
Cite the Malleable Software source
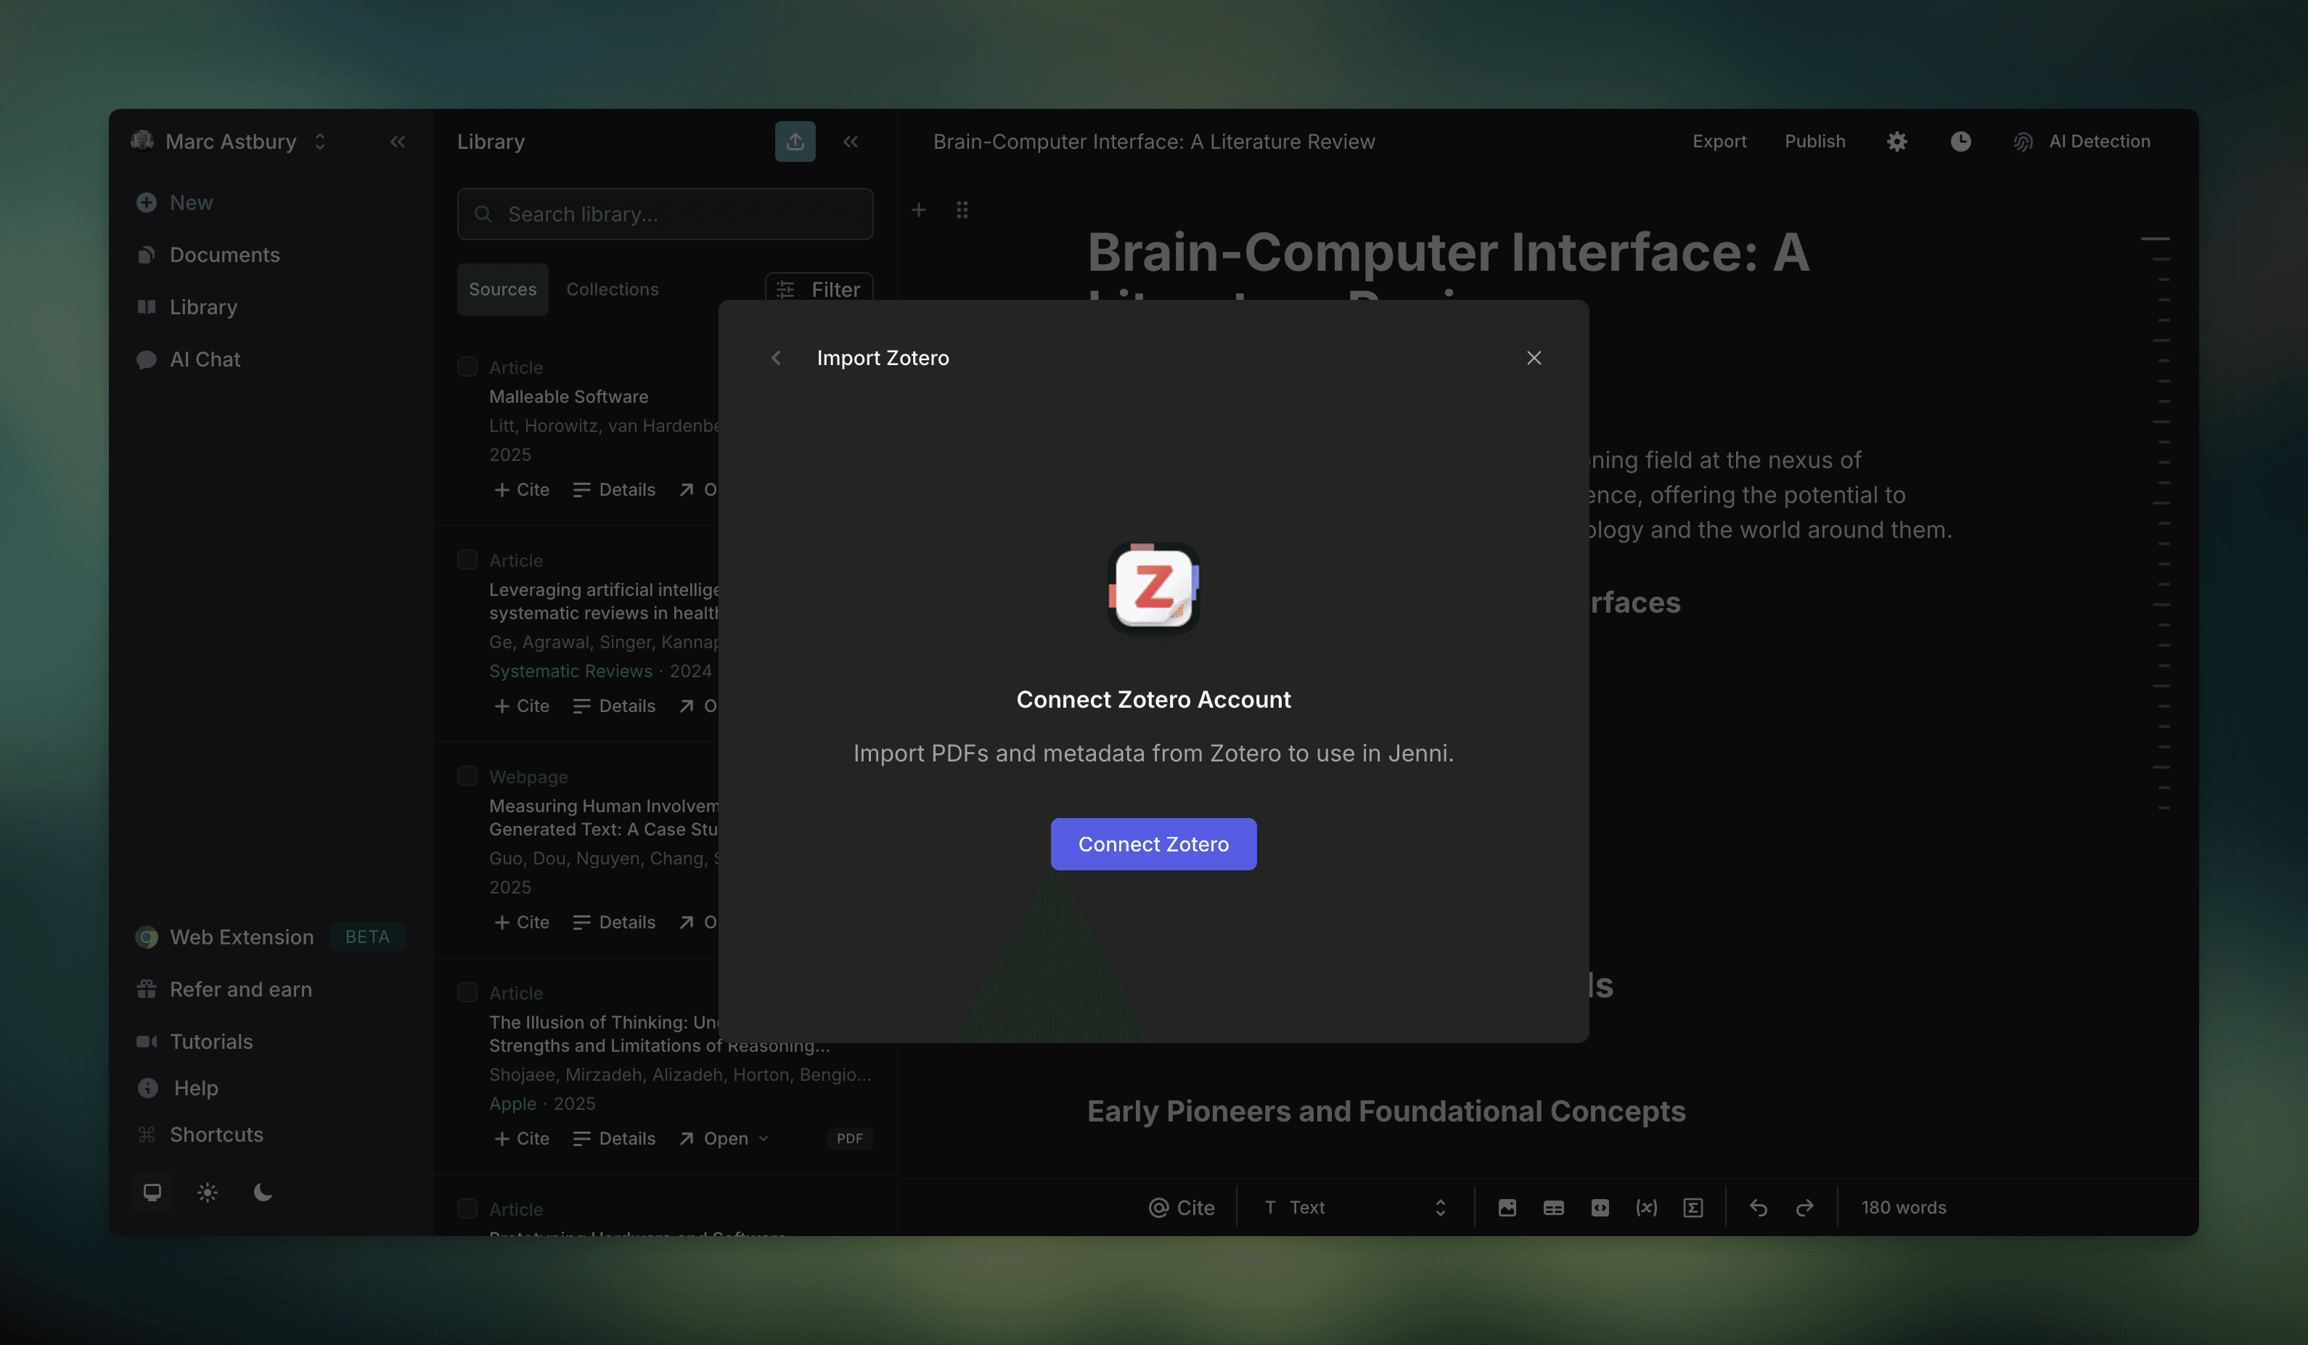pos(522,490)
